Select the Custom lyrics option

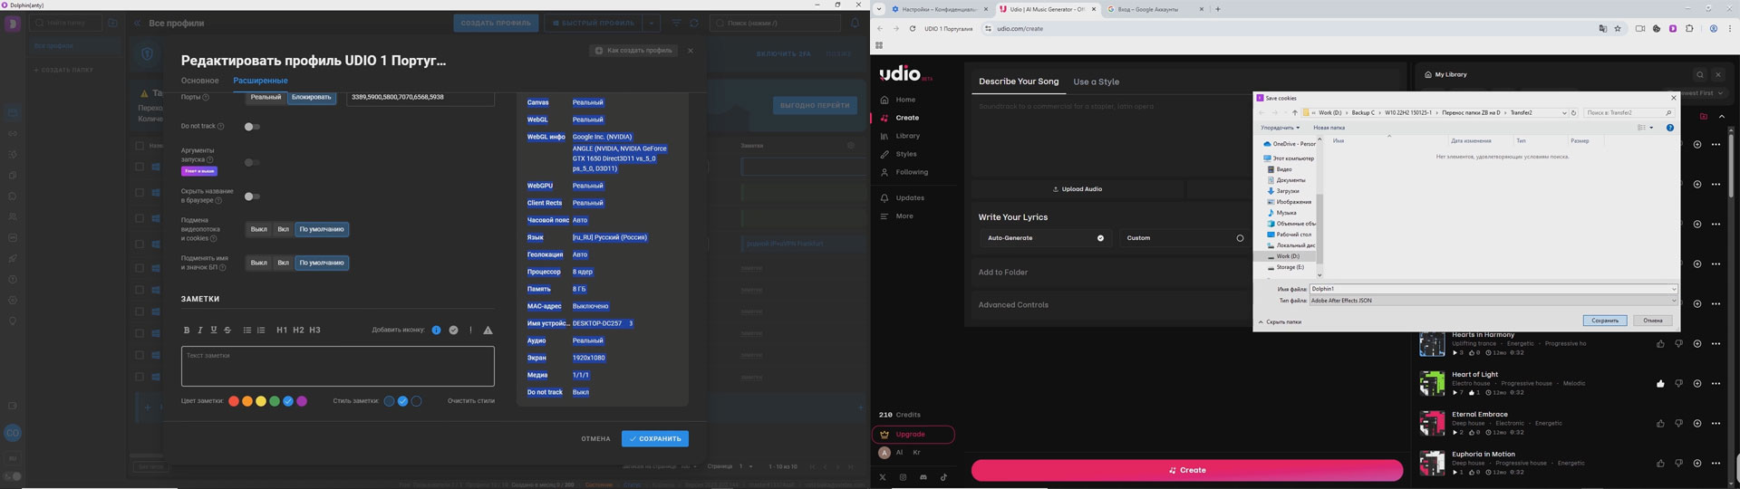(1185, 238)
